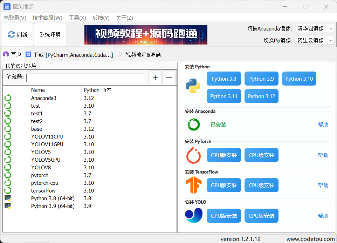Click the Name column header
The width and height of the screenshot is (337, 243).
pyautogui.click(x=55, y=90)
